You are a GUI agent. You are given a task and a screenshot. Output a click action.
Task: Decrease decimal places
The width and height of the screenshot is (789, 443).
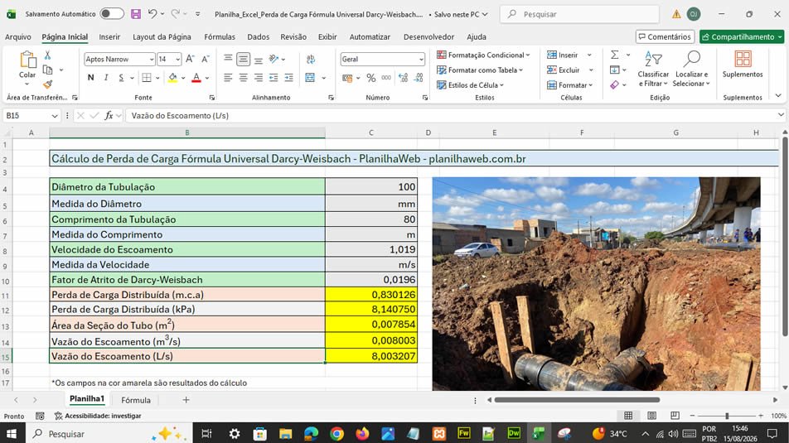pos(419,78)
